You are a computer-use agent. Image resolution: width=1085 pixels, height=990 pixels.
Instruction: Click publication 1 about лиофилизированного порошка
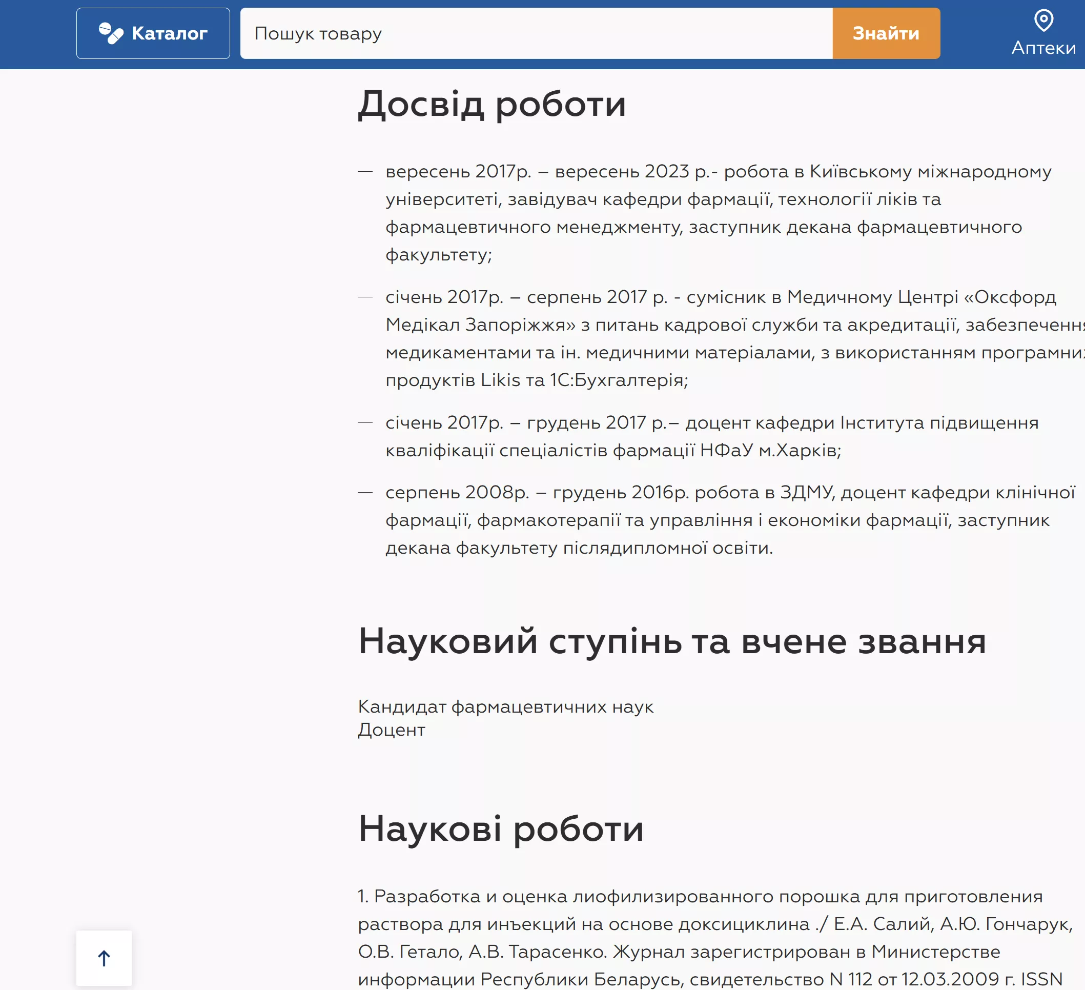(x=716, y=937)
